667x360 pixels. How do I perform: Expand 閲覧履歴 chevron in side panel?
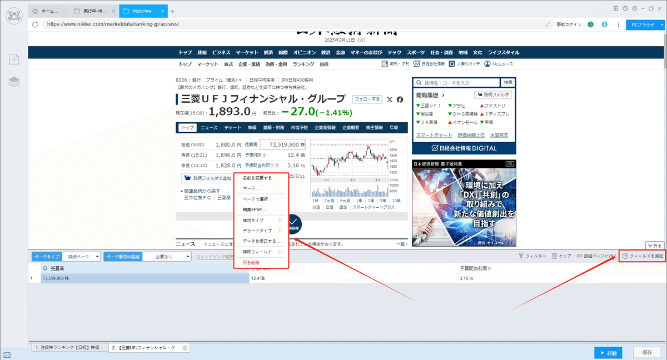click(x=444, y=95)
